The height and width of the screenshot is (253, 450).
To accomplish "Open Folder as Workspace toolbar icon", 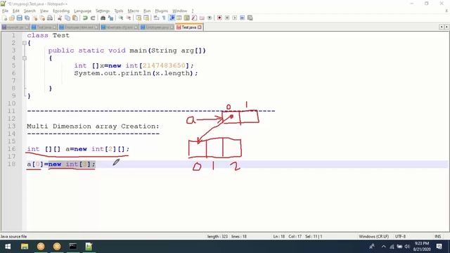I will (202, 18).
